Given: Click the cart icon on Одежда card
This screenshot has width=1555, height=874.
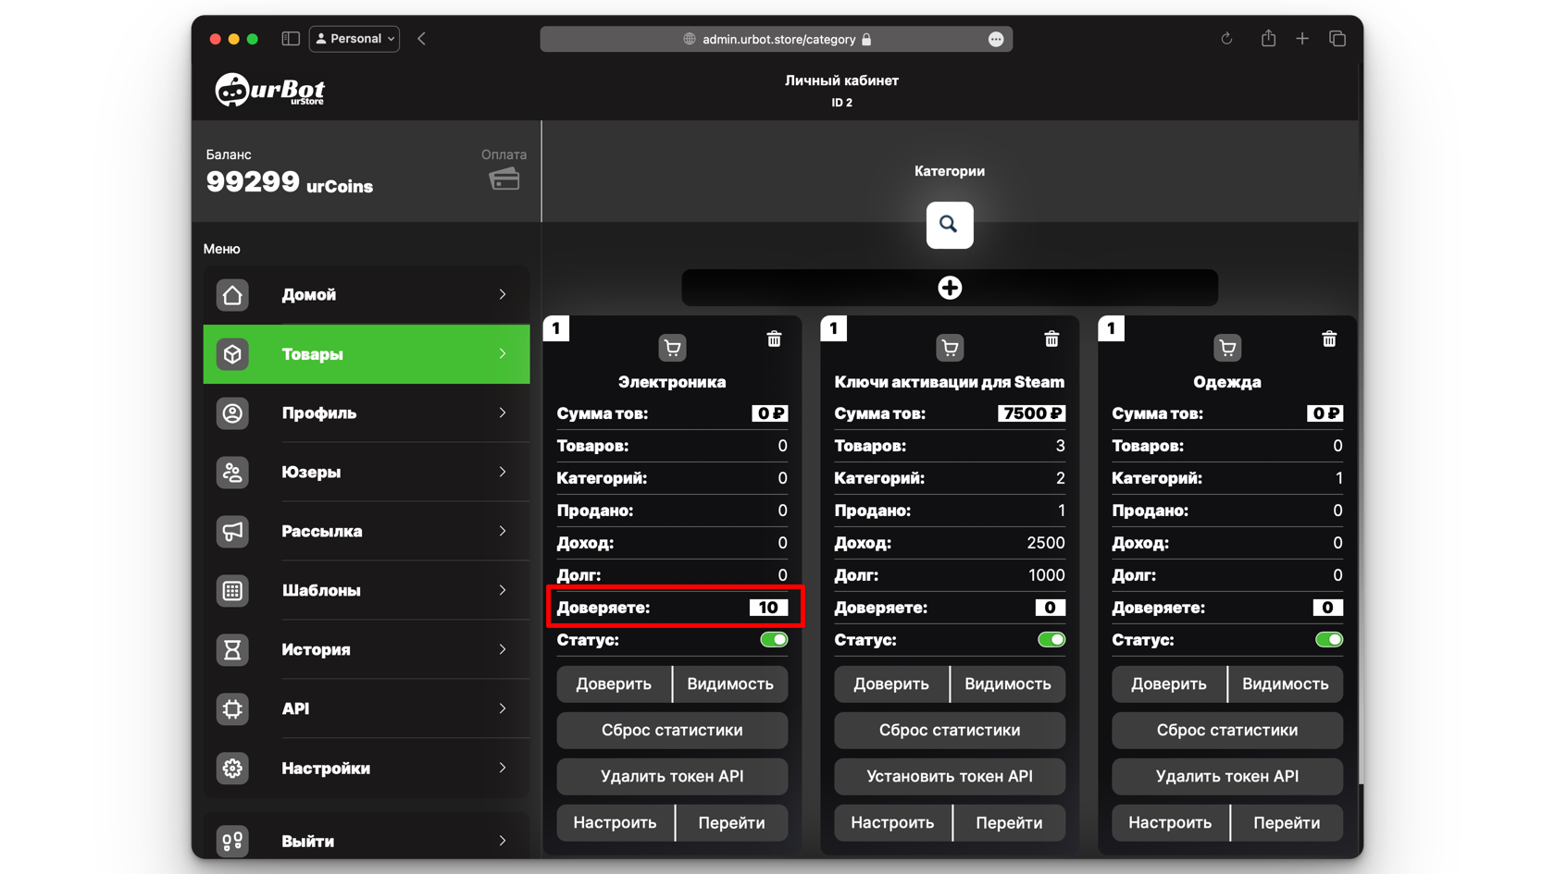Looking at the screenshot, I should (1226, 348).
